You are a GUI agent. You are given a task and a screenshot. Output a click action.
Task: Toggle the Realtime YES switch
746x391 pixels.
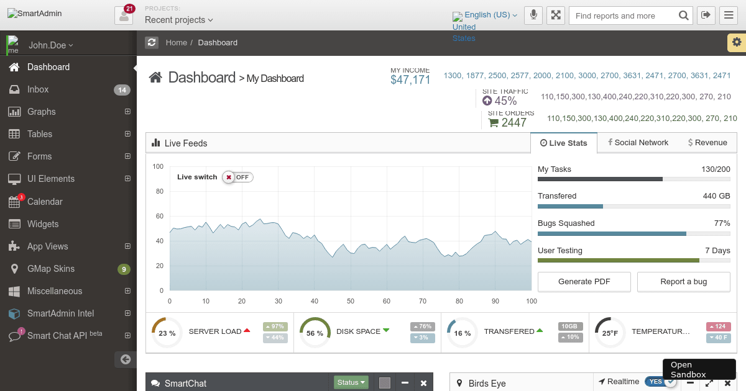[660, 382]
